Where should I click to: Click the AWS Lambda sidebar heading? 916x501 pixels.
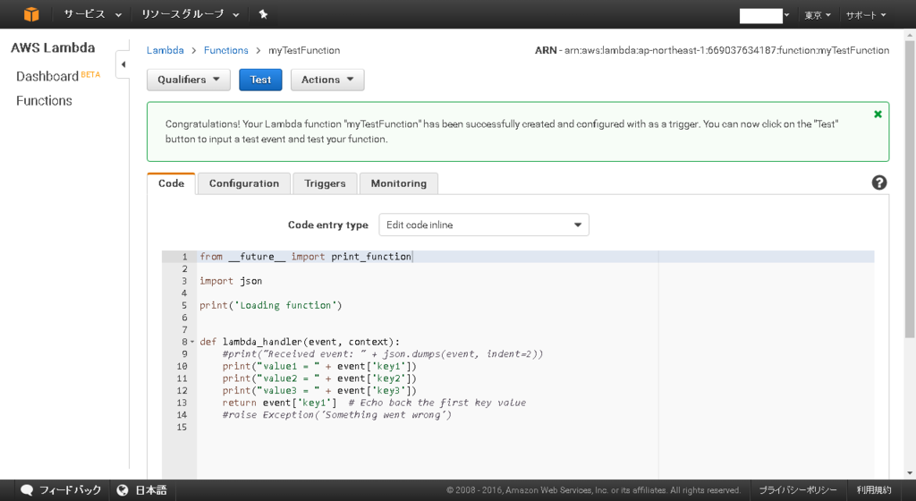click(53, 48)
